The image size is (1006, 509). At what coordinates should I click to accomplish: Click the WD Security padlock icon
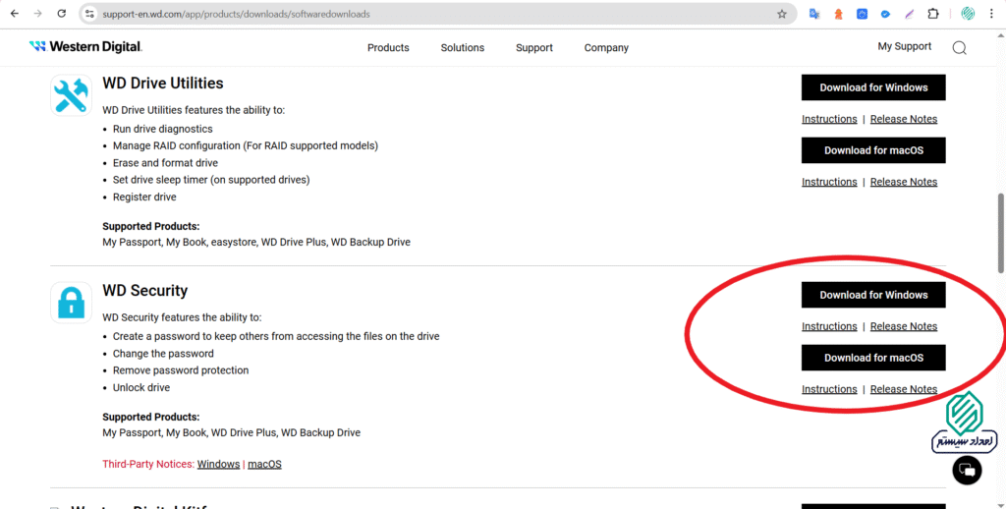pyautogui.click(x=71, y=303)
